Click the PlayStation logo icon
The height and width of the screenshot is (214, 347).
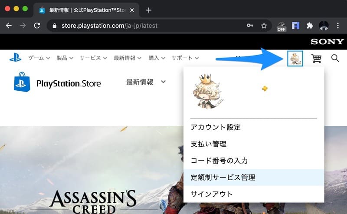tap(16, 57)
